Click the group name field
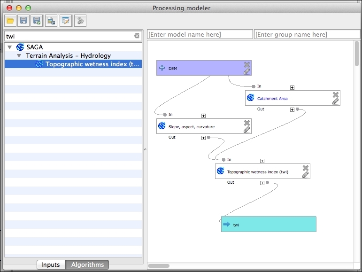362x272 pixels. [307, 34]
